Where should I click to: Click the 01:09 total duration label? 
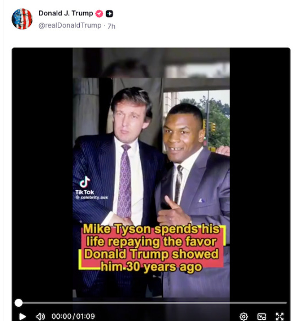pos(86,316)
